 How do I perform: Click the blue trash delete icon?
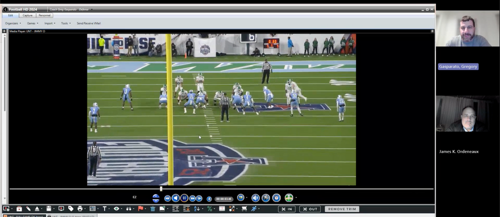(152, 208)
